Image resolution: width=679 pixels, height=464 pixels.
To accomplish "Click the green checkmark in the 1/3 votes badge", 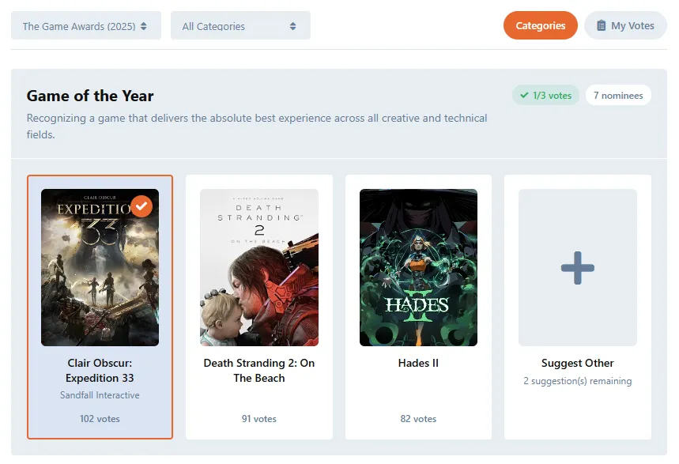I will pos(524,96).
